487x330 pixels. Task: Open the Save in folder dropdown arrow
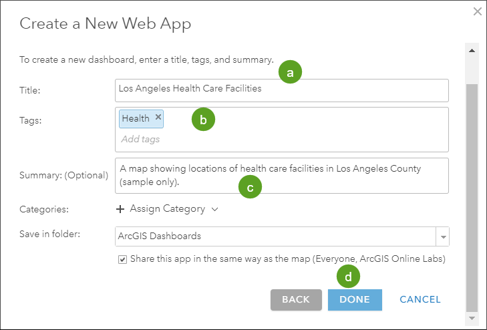tap(442, 236)
